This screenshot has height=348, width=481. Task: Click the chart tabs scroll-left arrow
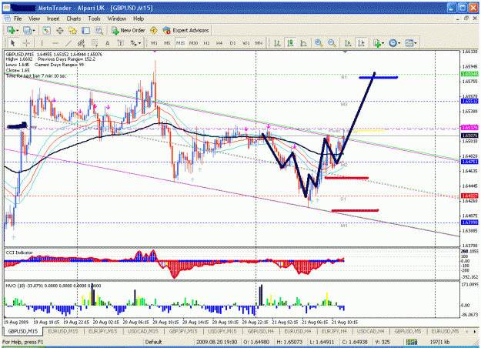(x=467, y=331)
